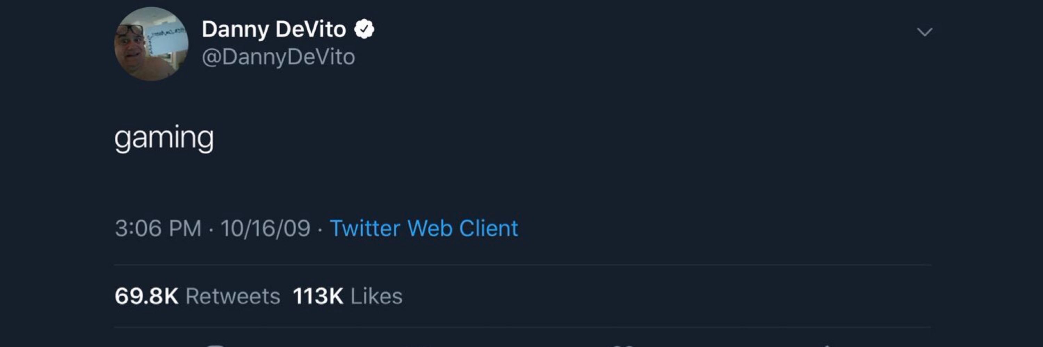The width and height of the screenshot is (1043, 347).
Task: Select the tweet text "gaming"
Action: tap(164, 138)
